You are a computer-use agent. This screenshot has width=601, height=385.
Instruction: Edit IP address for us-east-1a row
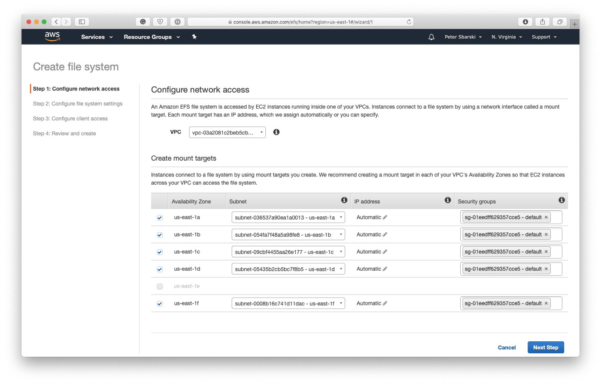coord(385,218)
